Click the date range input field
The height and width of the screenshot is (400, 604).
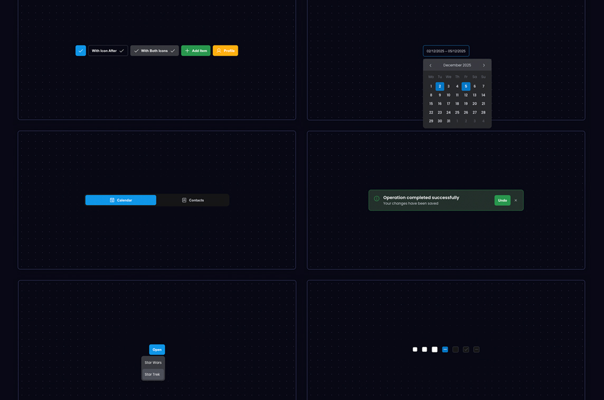click(x=446, y=51)
